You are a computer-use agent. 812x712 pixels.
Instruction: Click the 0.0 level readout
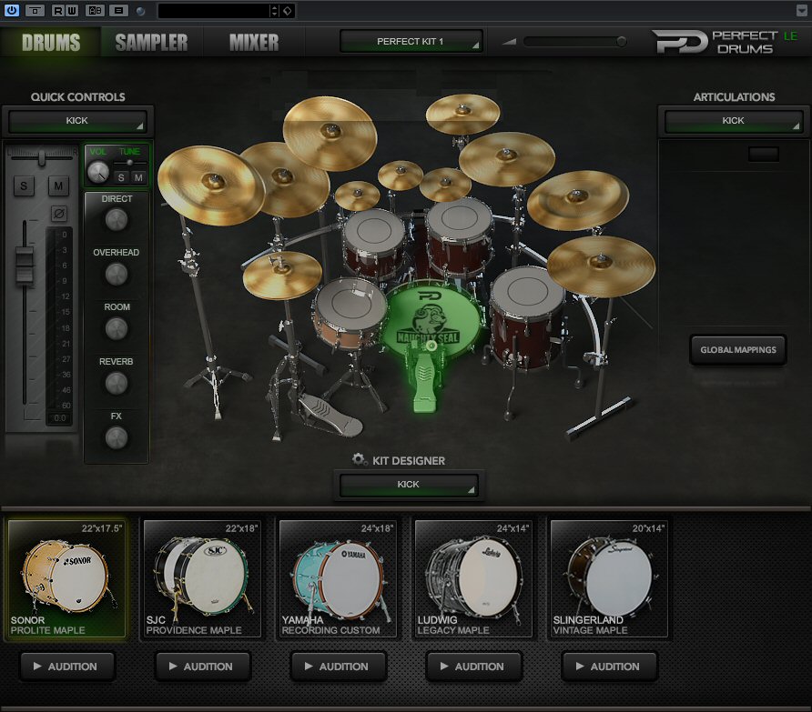(x=59, y=418)
